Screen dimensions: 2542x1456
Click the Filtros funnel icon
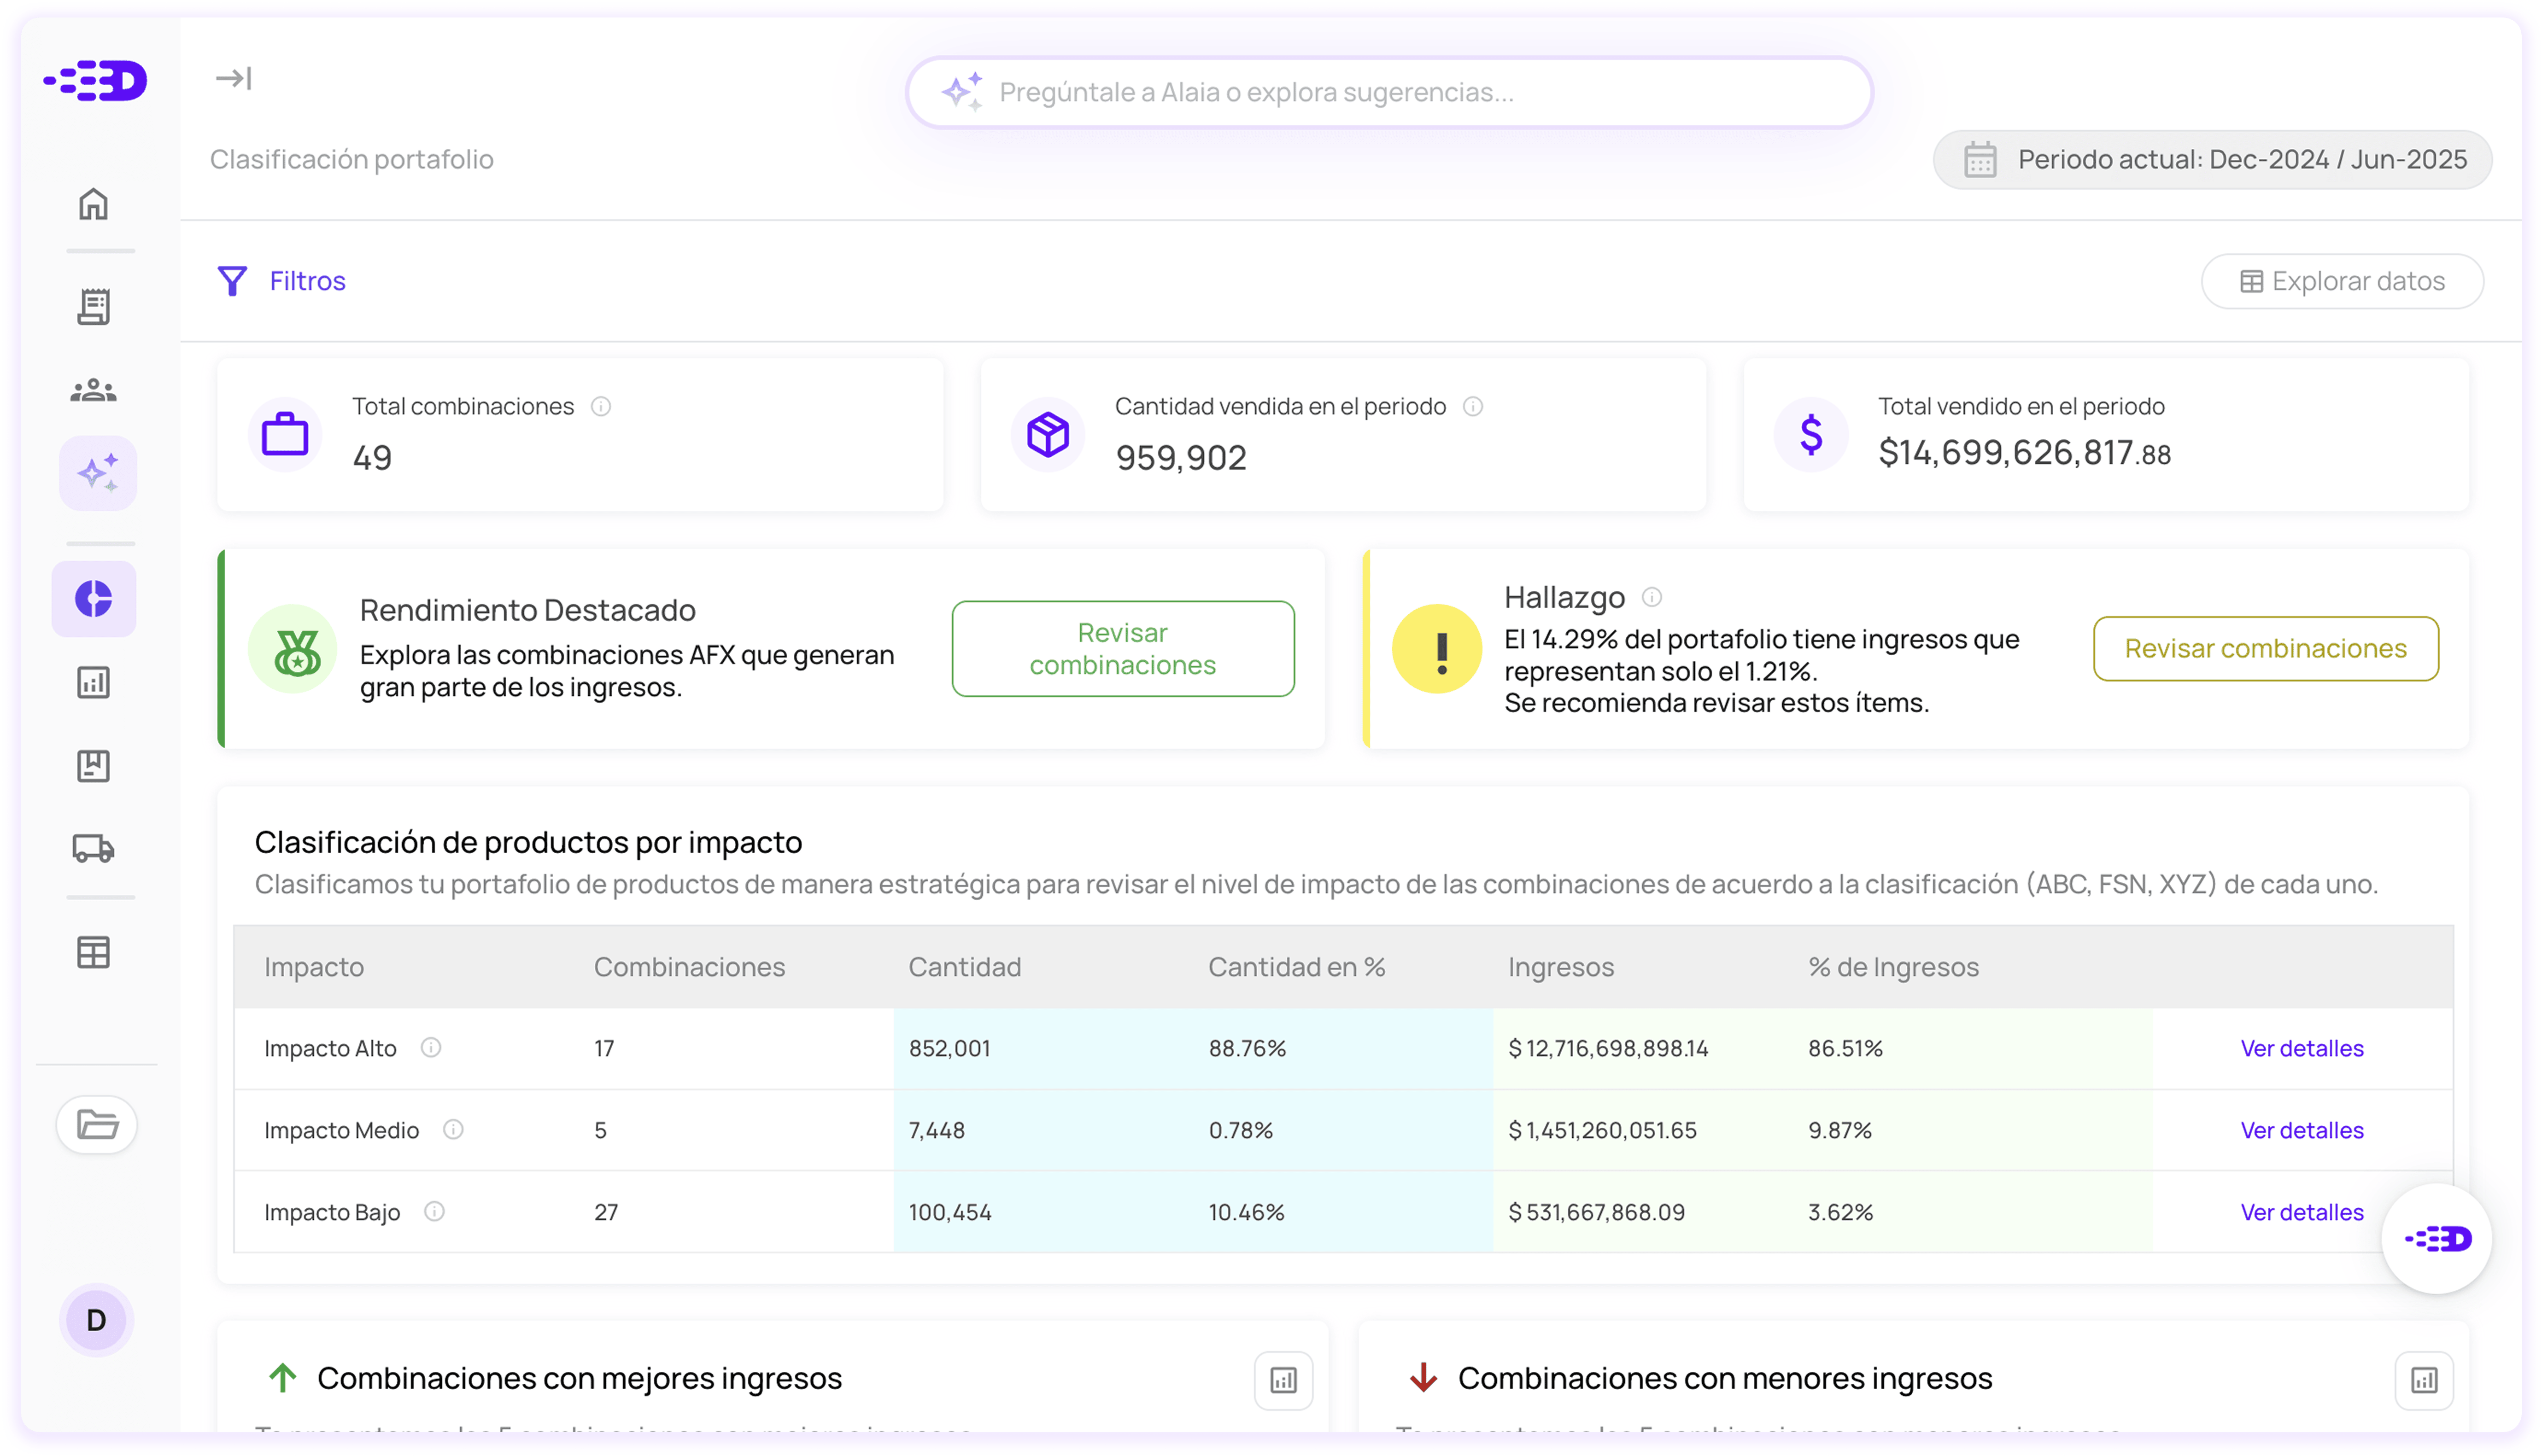pyautogui.click(x=232, y=281)
